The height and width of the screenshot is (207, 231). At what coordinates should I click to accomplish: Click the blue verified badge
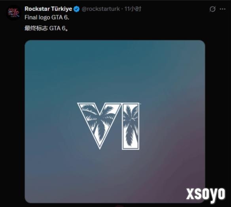tap(76, 9)
